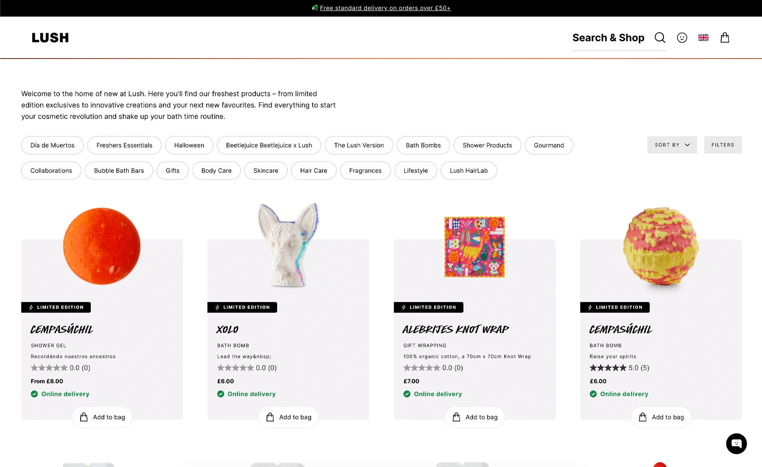Image resolution: width=762 pixels, height=467 pixels.
Task: Open the shopping bag icon in header
Action: [725, 38]
